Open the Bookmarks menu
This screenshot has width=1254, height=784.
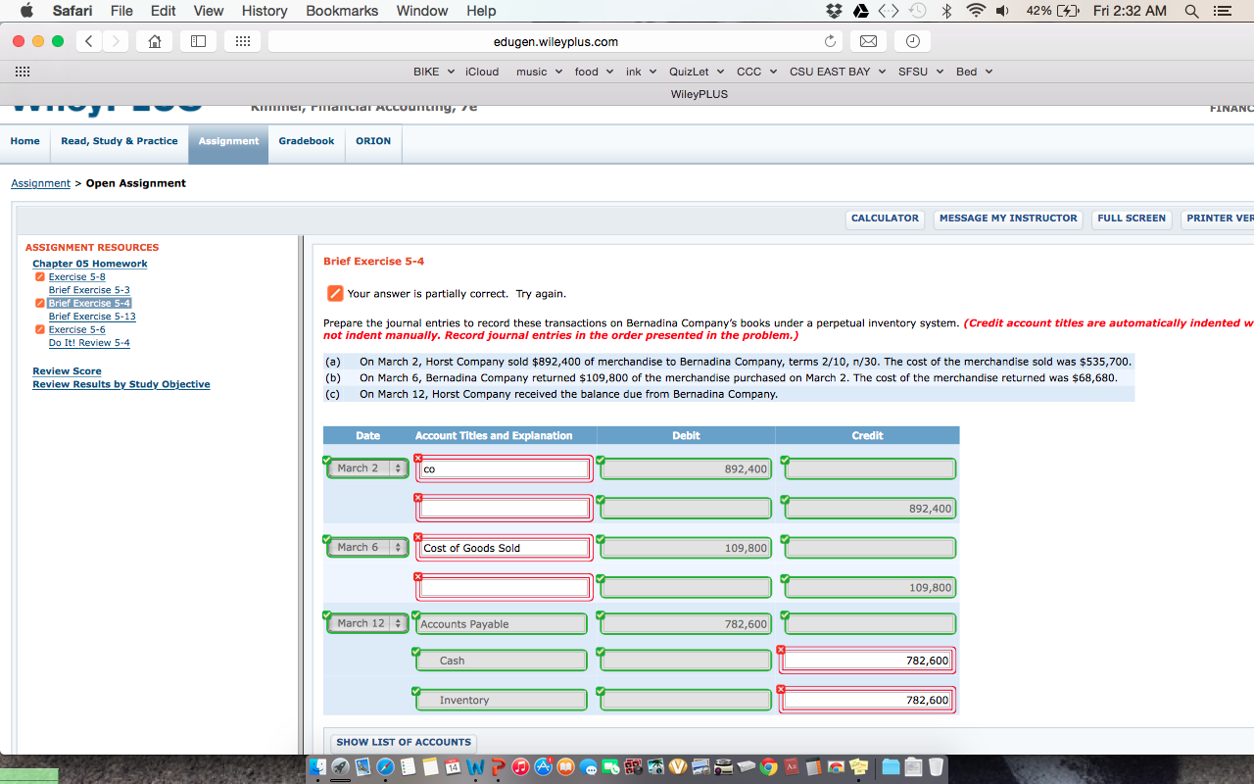(342, 11)
